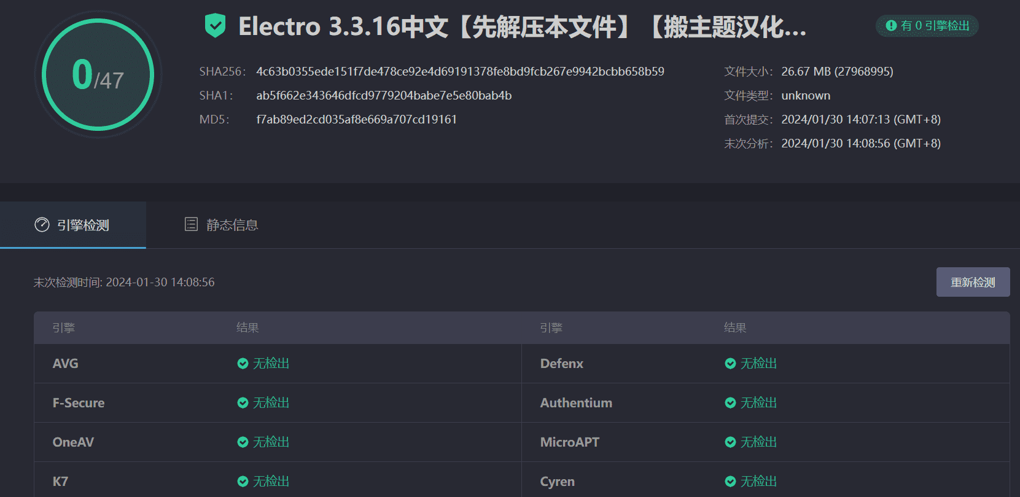Click the 无检出 result for Authentium
The height and width of the screenshot is (497, 1020).
pyautogui.click(x=758, y=403)
